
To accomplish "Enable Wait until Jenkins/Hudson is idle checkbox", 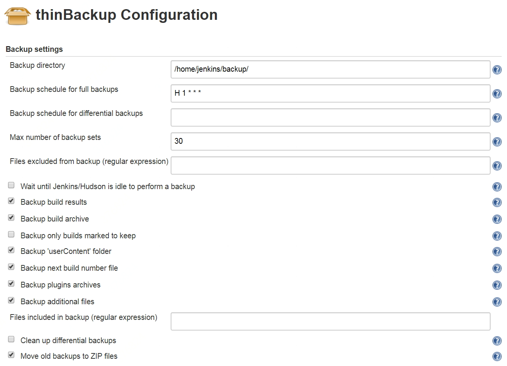I will [11, 185].
